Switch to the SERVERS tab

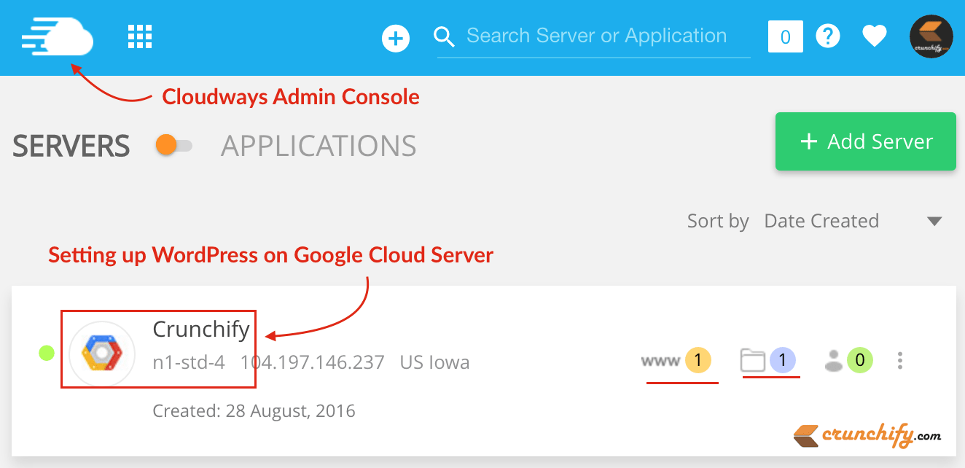(x=71, y=147)
